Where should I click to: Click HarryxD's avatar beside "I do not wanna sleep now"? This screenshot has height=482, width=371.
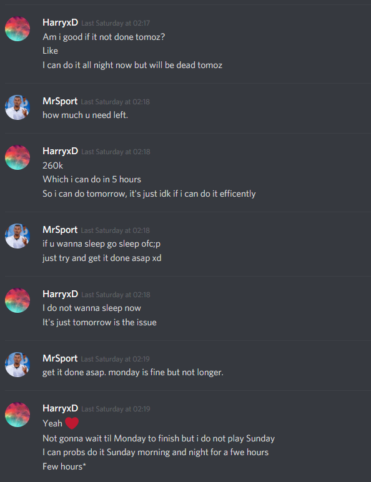[x=17, y=300]
